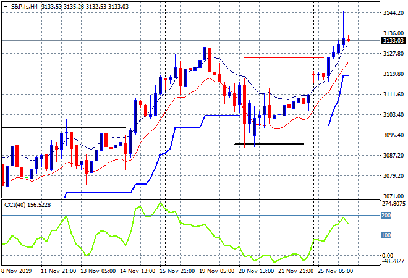Click the S&P.fs,H4 chart title text
The width and height of the screenshot is (408, 278).
pos(25,7)
